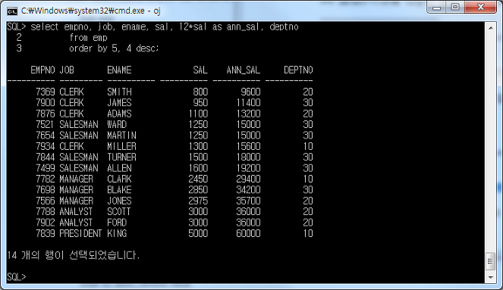Screen dimensions: 503x290
Task: Click employee number 7788
Action: click(46, 211)
